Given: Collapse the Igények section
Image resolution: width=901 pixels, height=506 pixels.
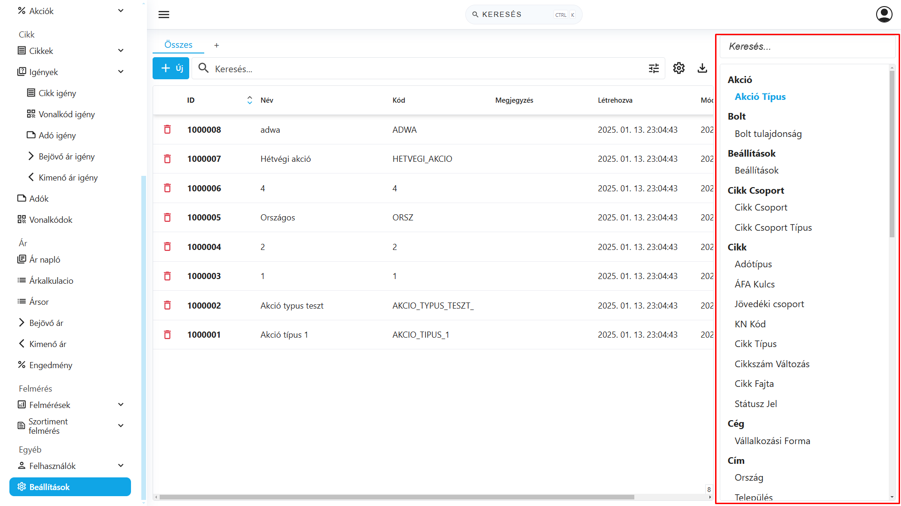Looking at the screenshot, I should click(121, 71).
